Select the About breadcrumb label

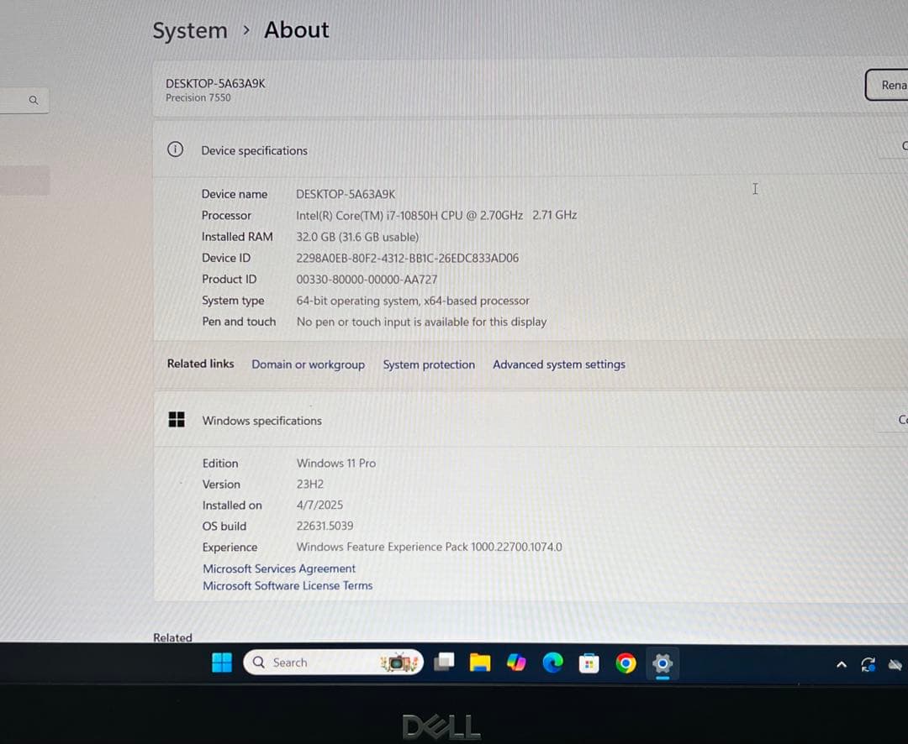[296, 29]
